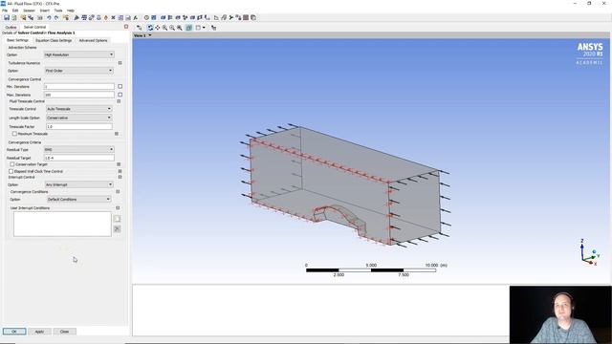Open the Edit menu

point(15,11)
